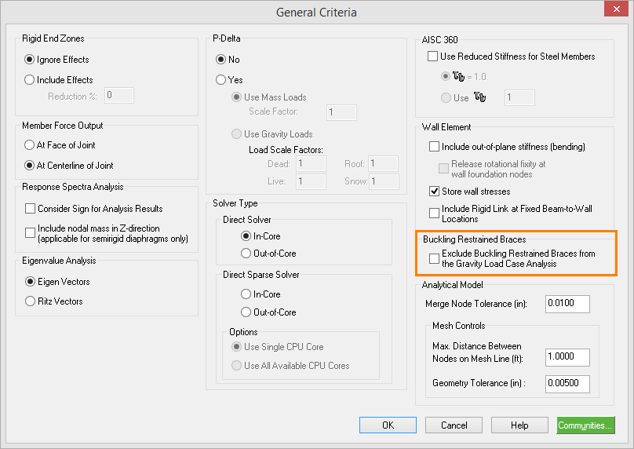Image resolution: width=634 pixels, height=449 pixels.
Task: Select Yes for P-Delta analysis
Action: coord(221,80)
